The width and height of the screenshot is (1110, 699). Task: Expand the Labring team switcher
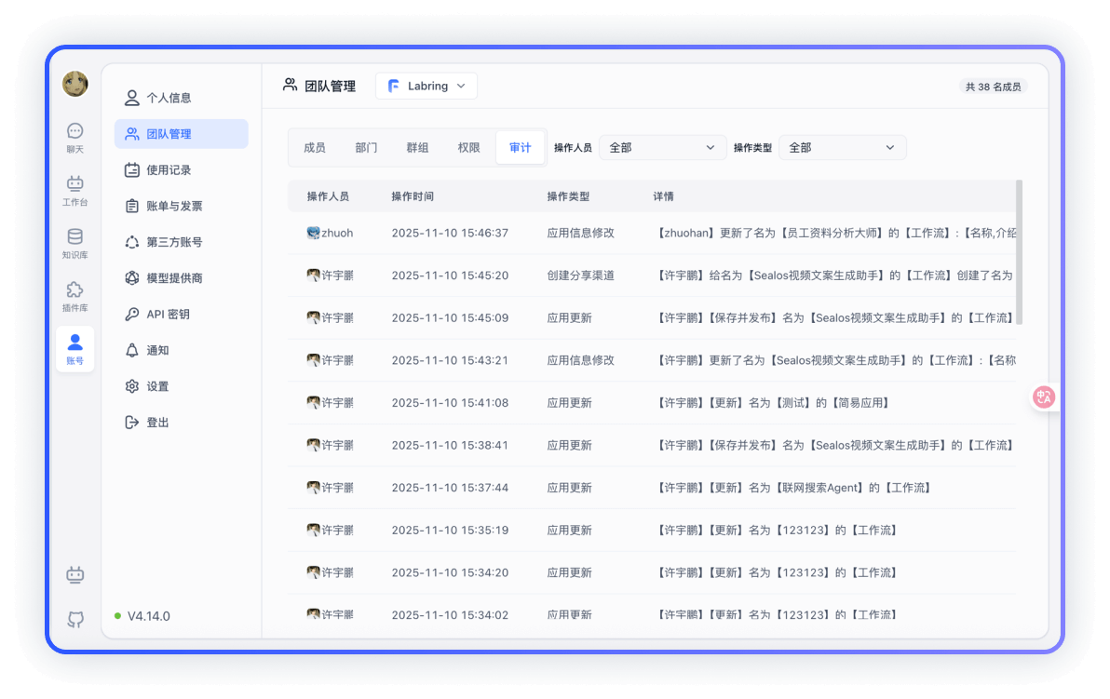[x=426, y=86]
